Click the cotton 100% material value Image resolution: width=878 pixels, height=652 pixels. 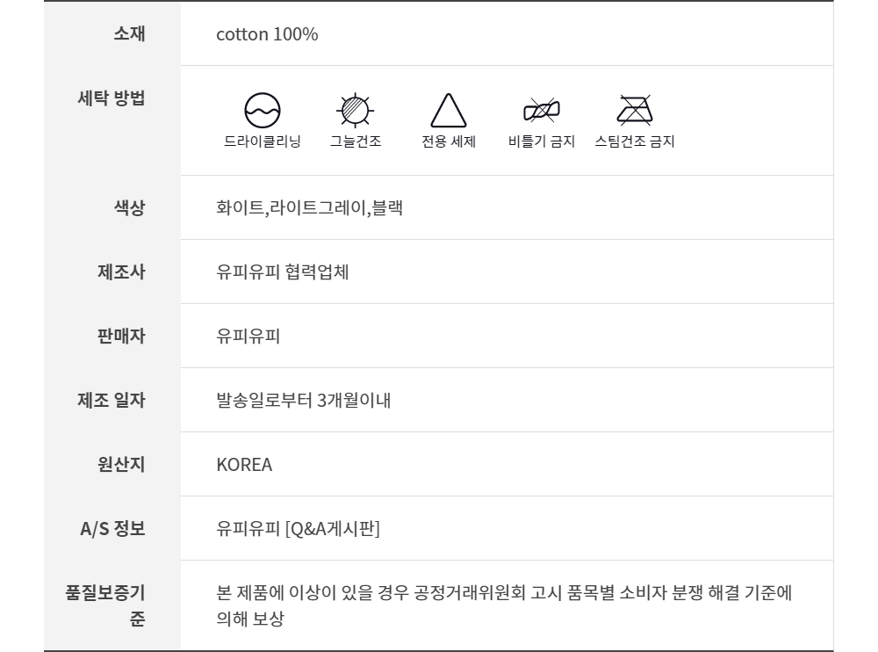coord(267,34)
